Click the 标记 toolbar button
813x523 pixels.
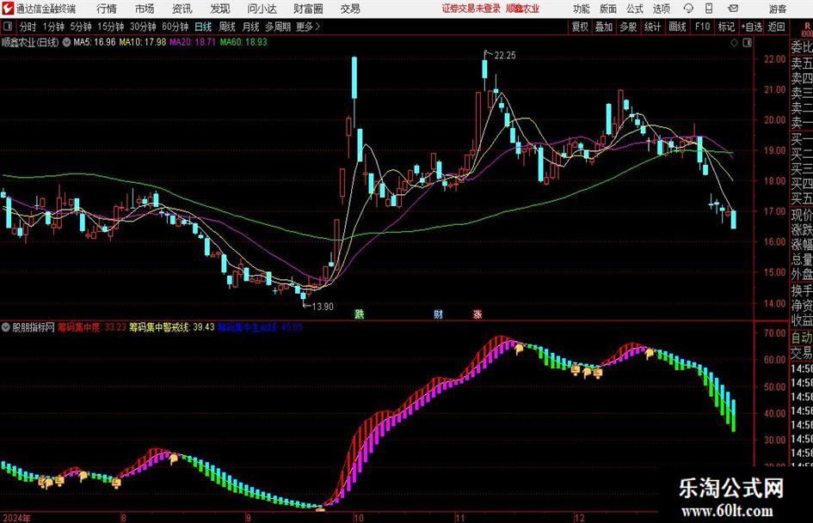(726, 27)
